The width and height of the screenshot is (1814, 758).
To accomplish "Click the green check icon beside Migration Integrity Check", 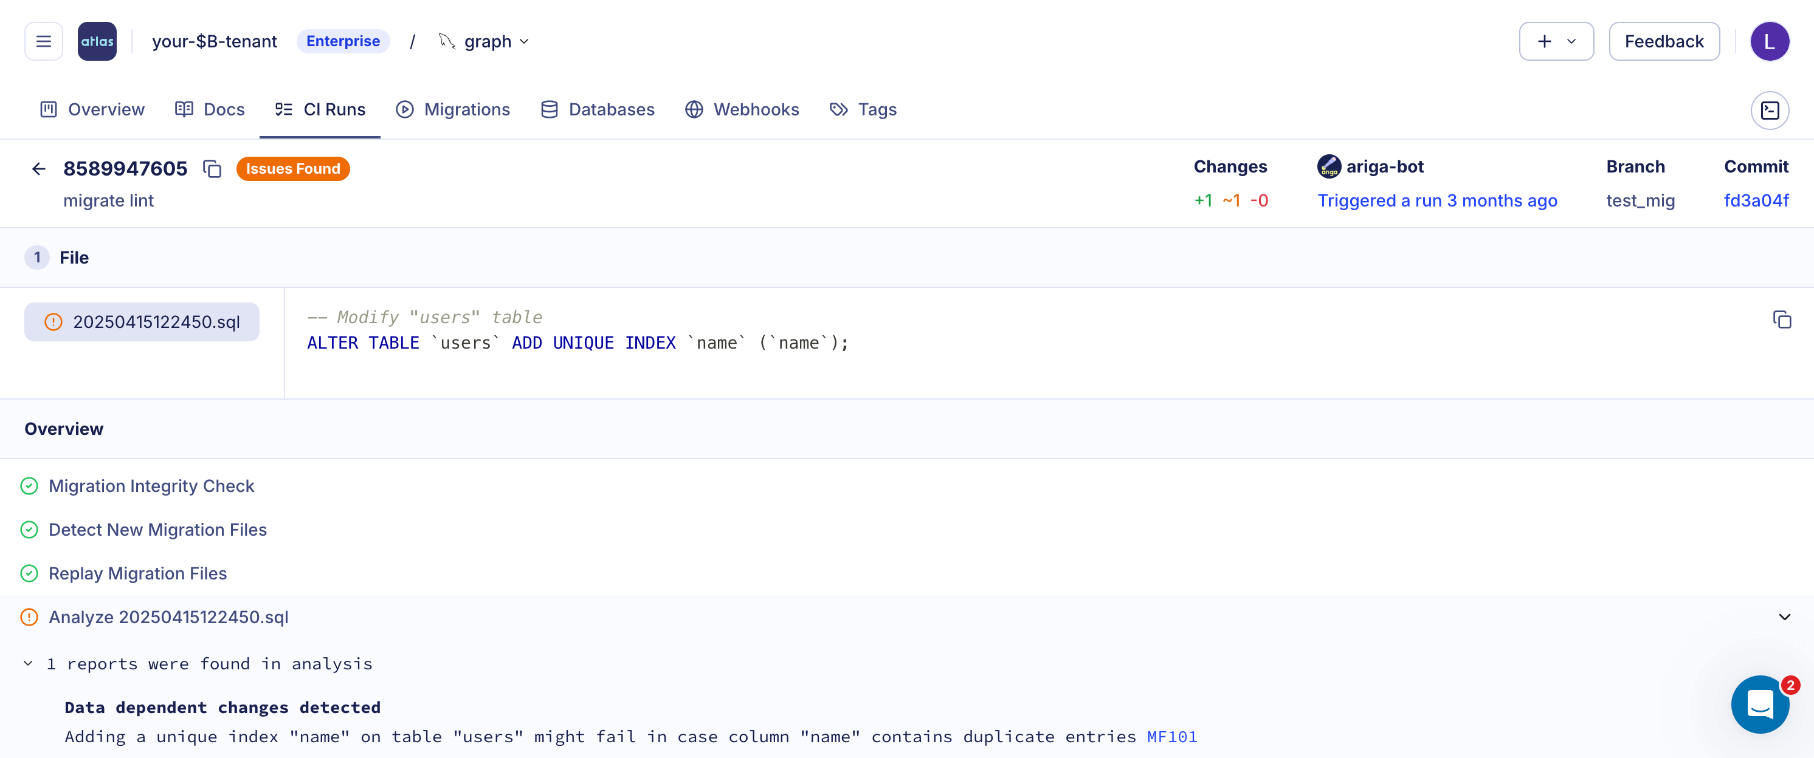I will (x=29, y=486).
